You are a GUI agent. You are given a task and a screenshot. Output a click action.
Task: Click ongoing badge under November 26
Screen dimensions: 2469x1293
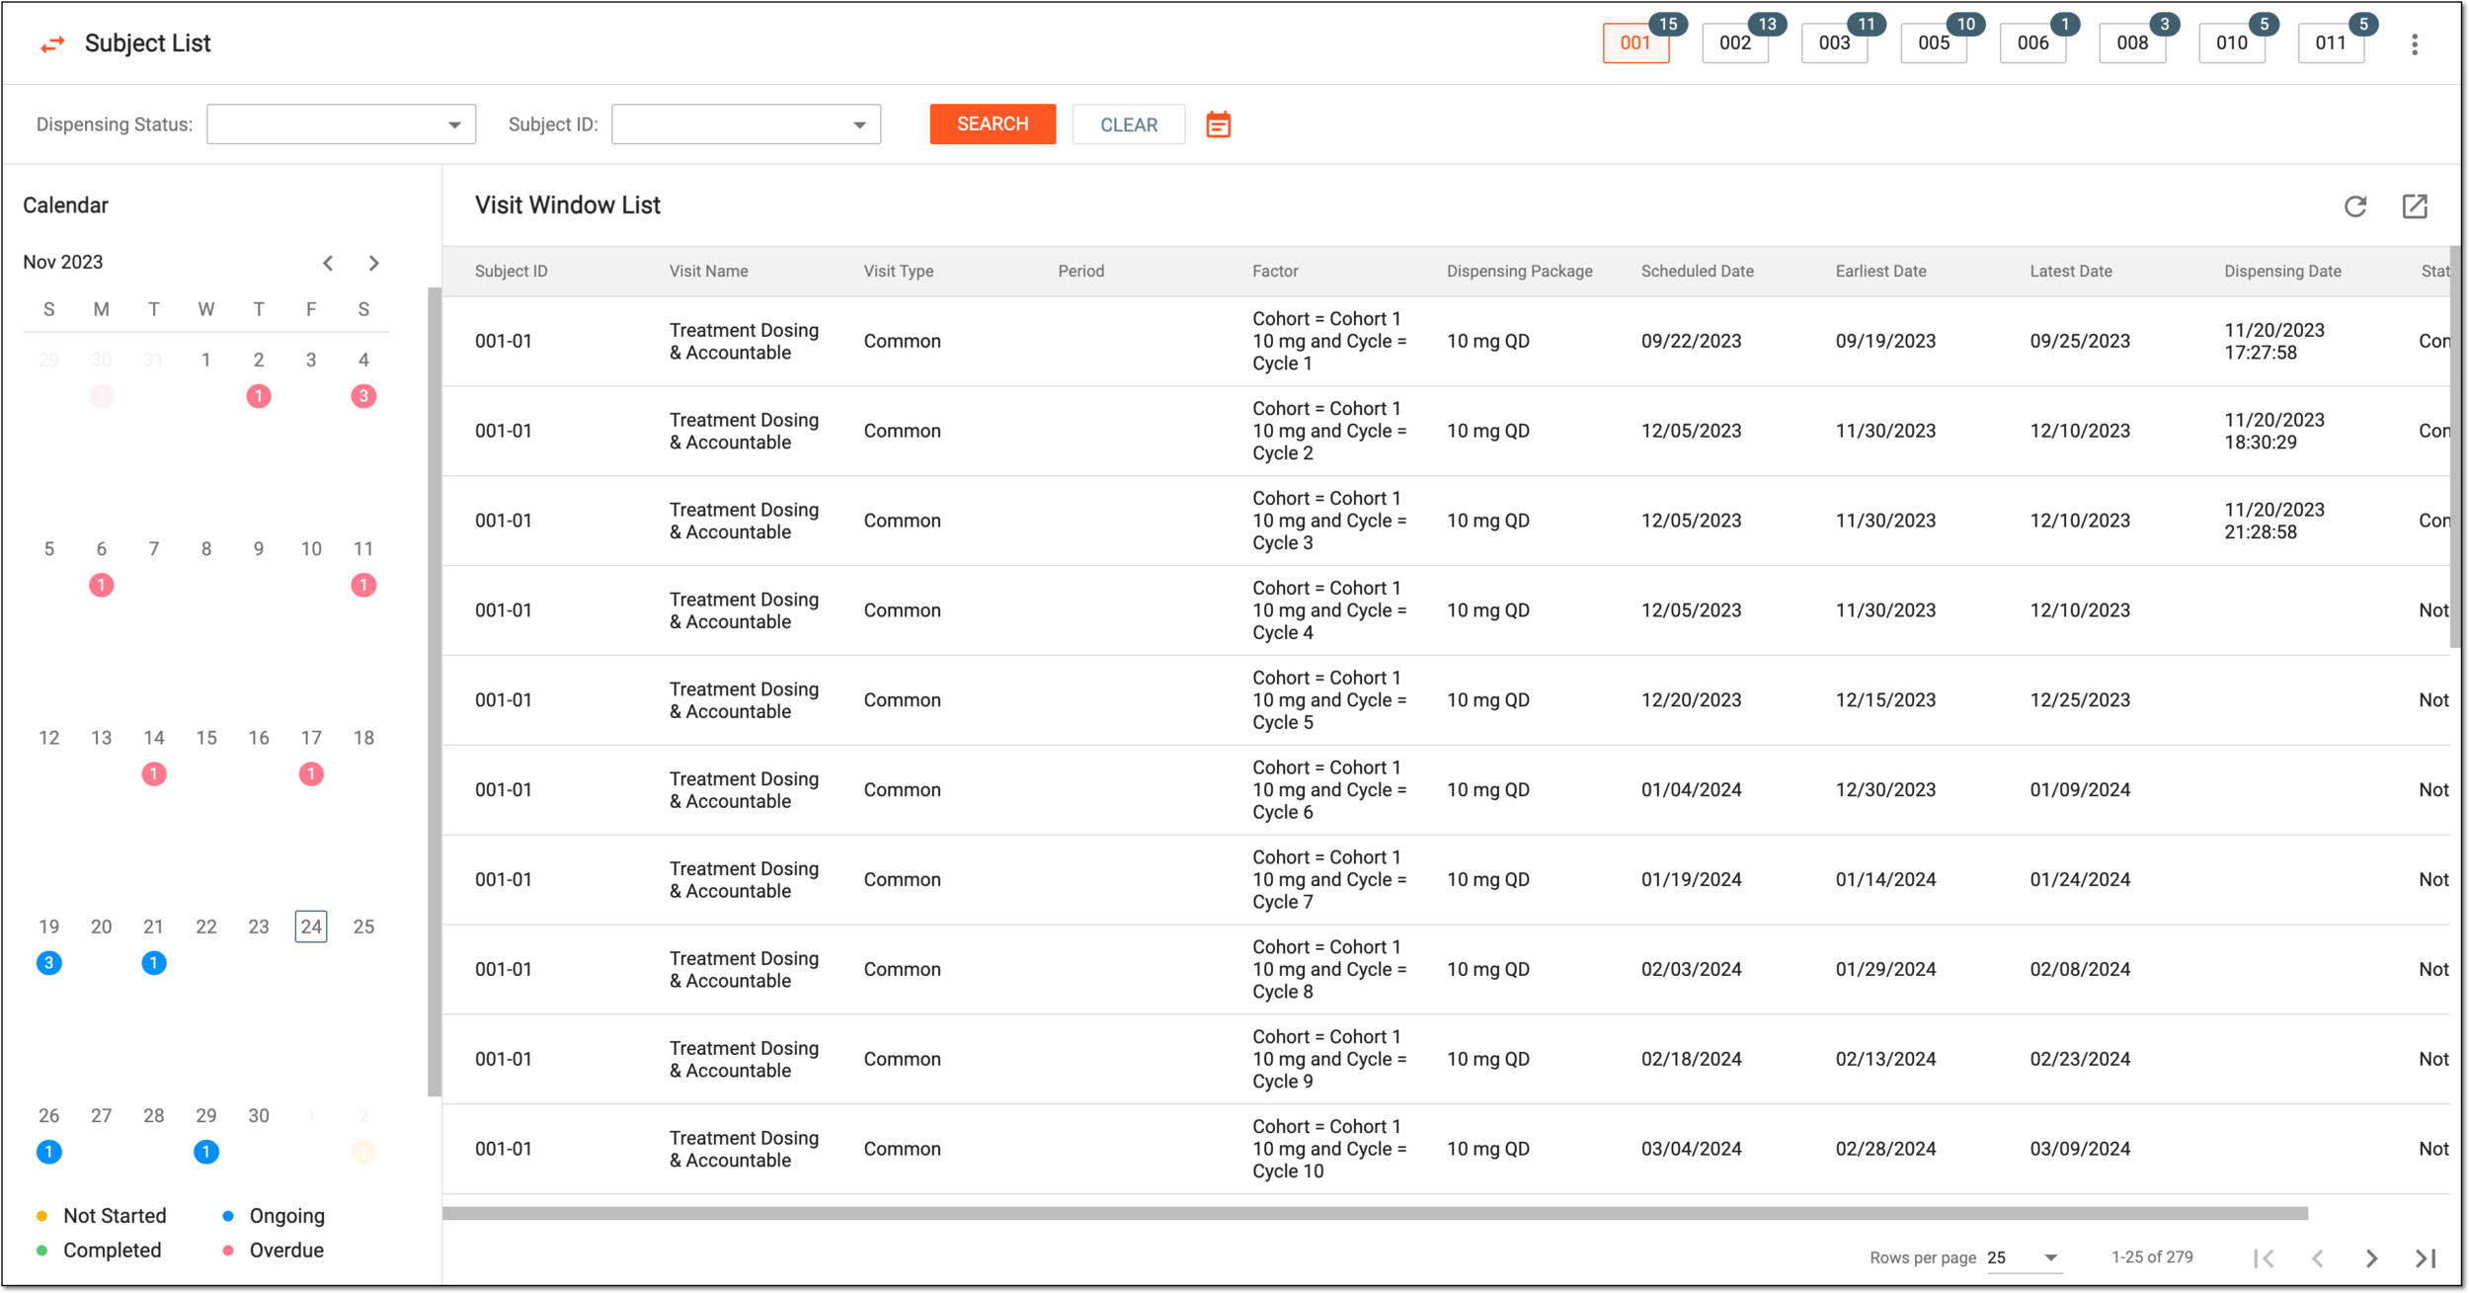(48, 1151)
